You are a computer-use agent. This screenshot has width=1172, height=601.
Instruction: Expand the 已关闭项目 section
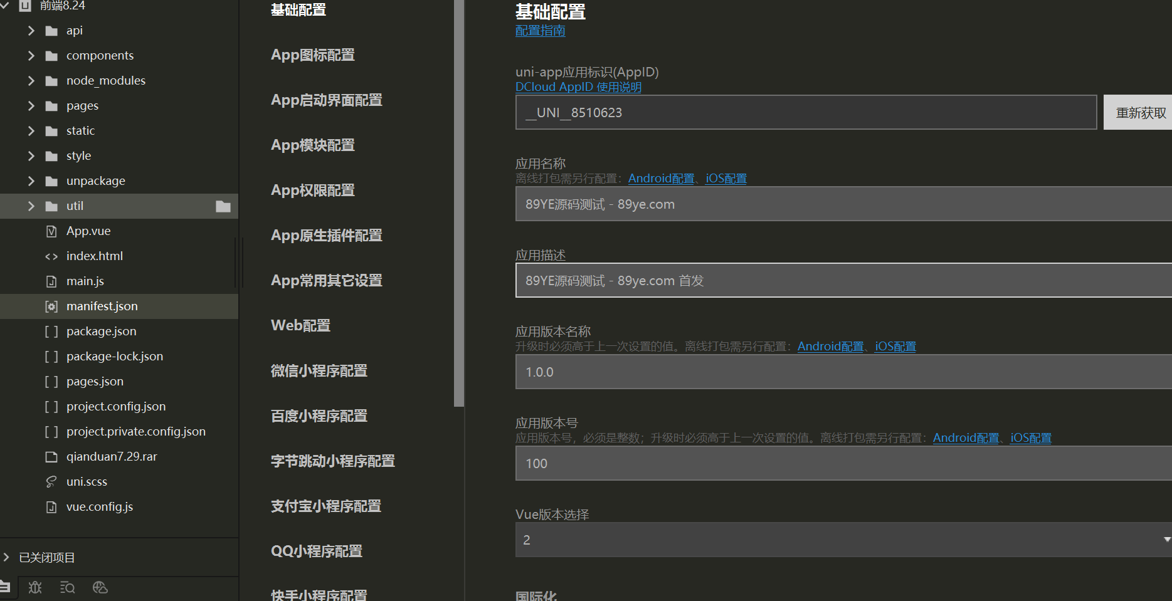tap(7, 557)
